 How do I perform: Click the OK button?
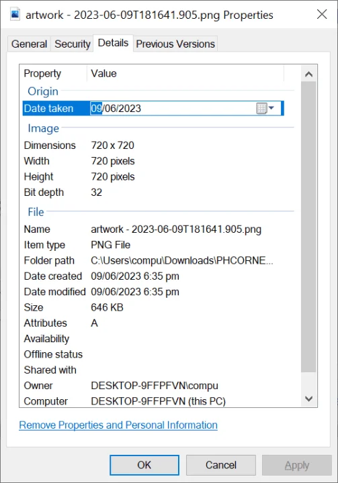coord(144,465)
